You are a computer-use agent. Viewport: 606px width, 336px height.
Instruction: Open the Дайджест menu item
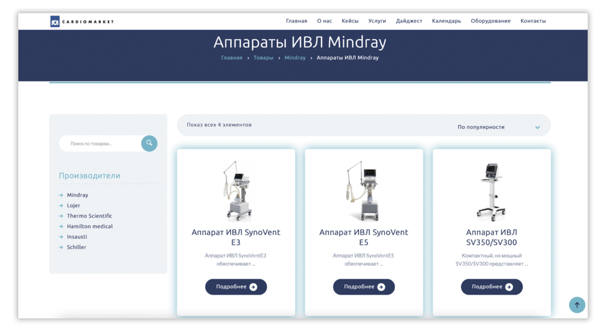[409, 21]
